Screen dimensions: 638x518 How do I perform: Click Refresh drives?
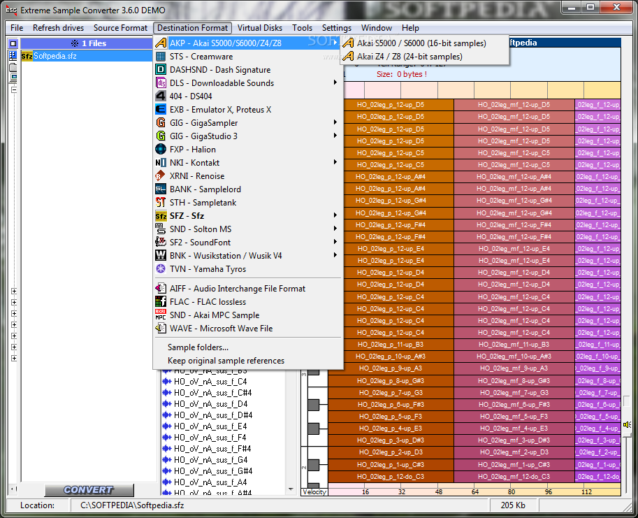[x=58, y=28]
